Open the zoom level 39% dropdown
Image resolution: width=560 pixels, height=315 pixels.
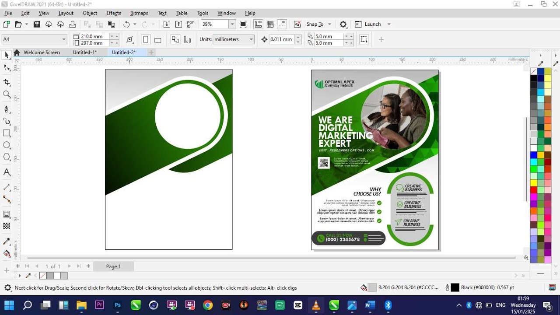tap(232, 24)
